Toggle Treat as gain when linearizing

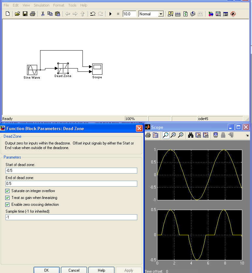[7, 198]
